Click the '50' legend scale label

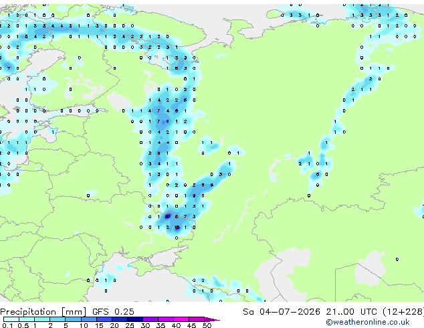point(207,325)
